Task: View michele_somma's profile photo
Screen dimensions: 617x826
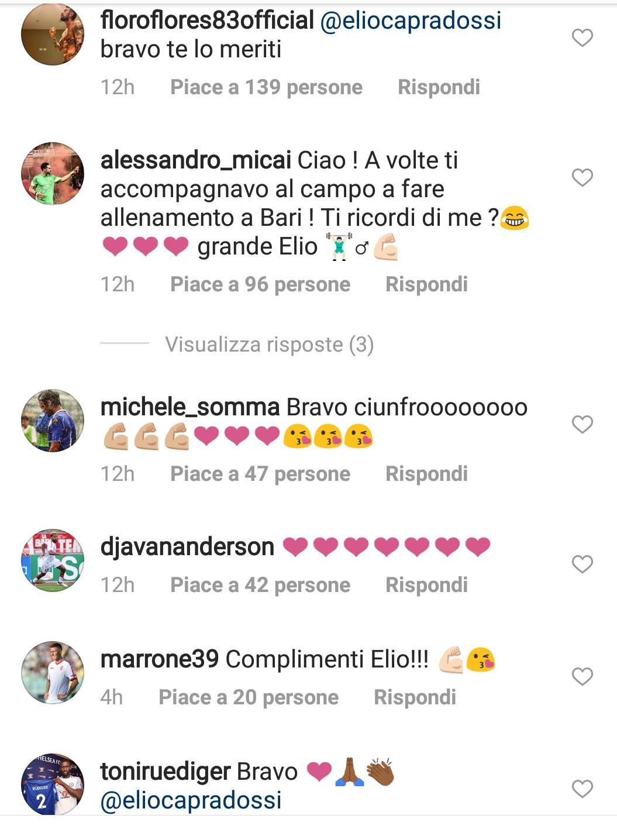Action: click(x=53, y=421)
